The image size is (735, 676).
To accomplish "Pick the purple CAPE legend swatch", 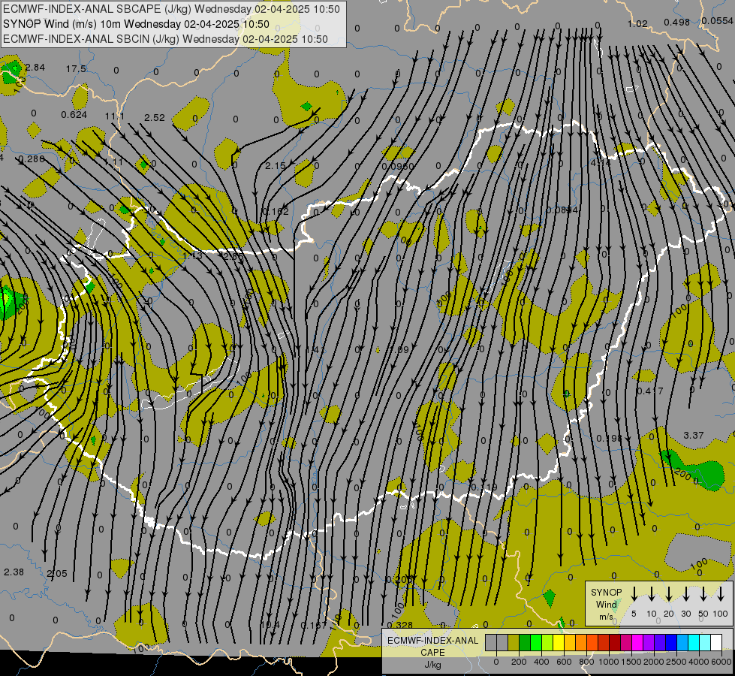I will [x=649, y=643].
